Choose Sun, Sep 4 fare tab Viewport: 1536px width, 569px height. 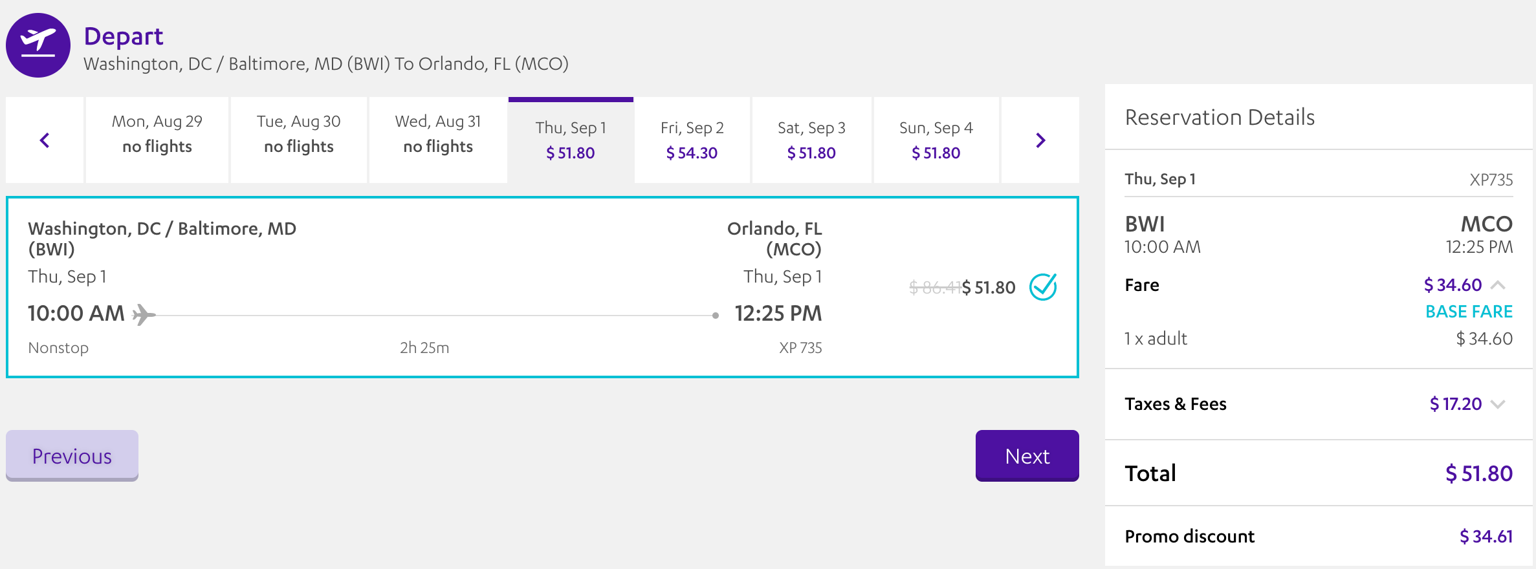(x=936, y=140)
